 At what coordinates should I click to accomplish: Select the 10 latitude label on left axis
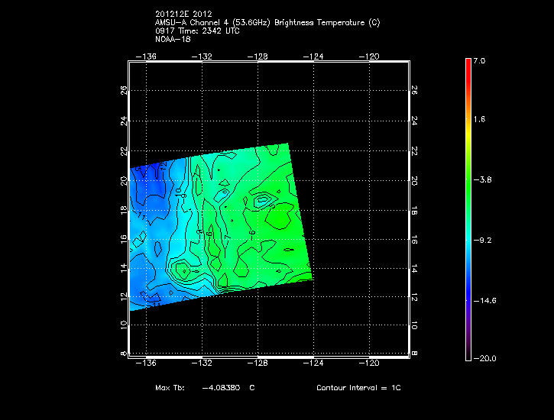tap(124, 325)
